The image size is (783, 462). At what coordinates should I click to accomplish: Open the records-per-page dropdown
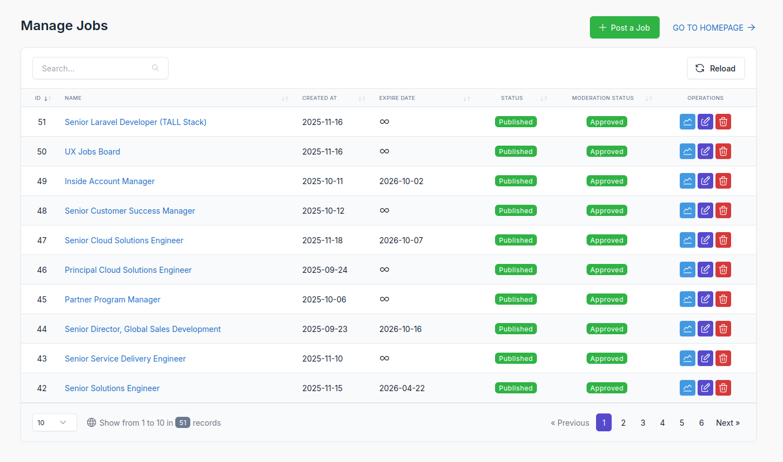(54, 422)
